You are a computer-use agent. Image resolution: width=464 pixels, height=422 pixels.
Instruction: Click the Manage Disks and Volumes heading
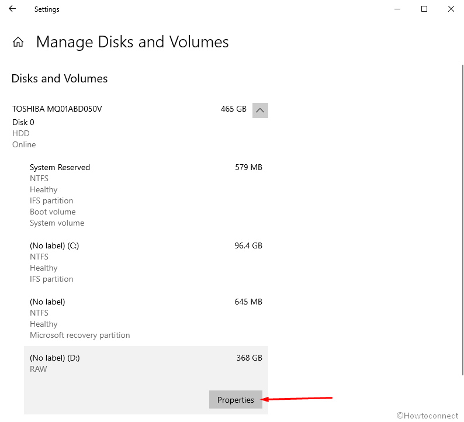click(132, 42)
